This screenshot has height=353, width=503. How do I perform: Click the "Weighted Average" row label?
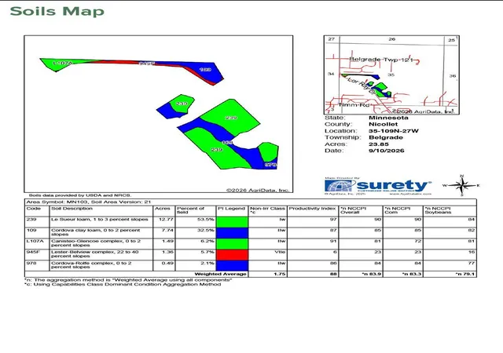220,275
